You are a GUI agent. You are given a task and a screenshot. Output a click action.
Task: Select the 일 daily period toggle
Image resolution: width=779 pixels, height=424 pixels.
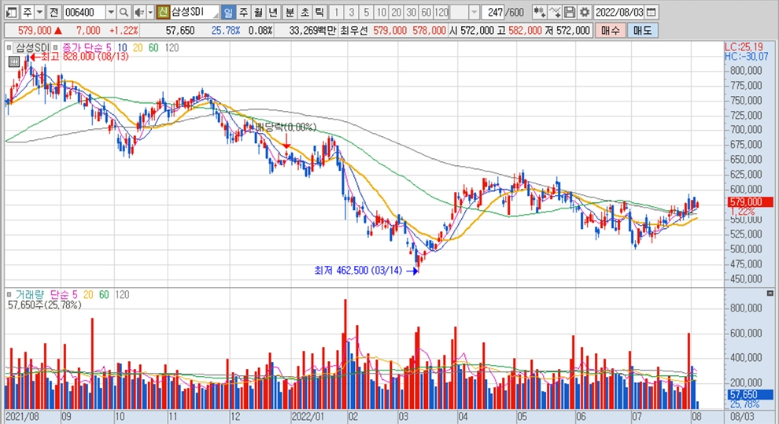227,13
